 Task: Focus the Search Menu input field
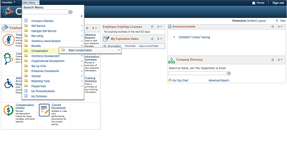pos(46,12)
